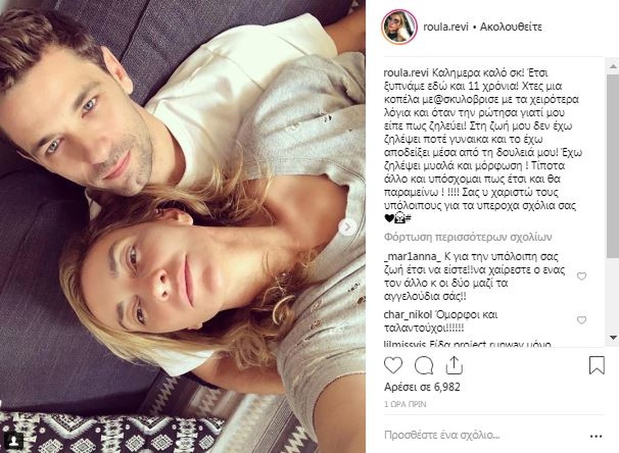
Task: Open the three-dot more options menu
Action: 595,436
